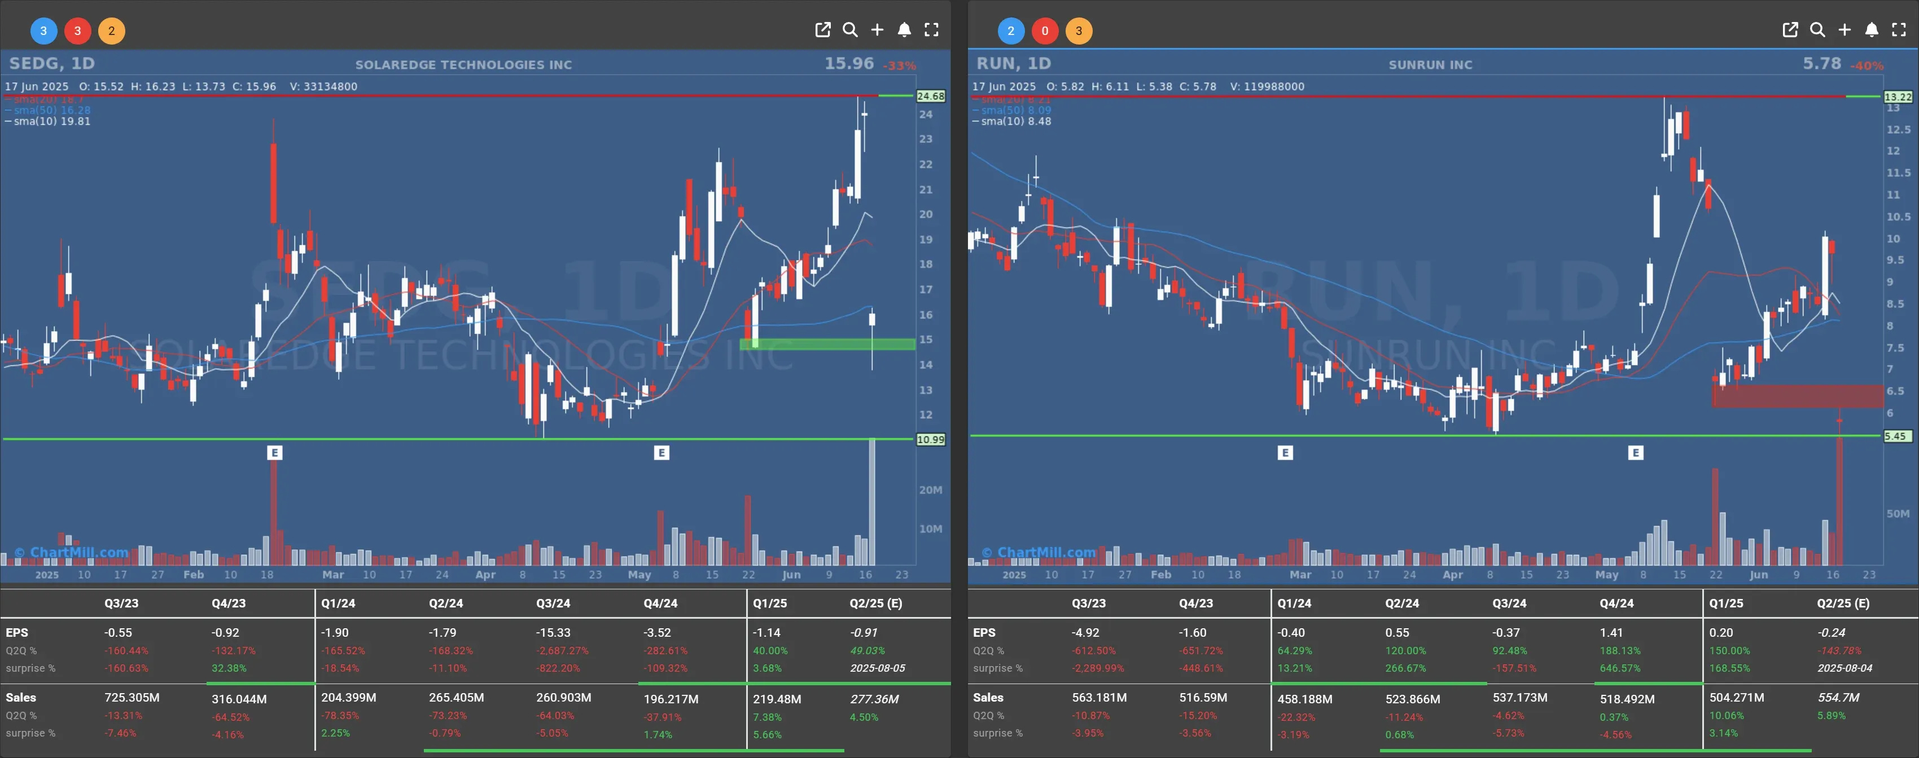This screenshot has height=758, width=1919.
Task: Expand SEDG chart to fullscreen
Action: pos(931,30)
